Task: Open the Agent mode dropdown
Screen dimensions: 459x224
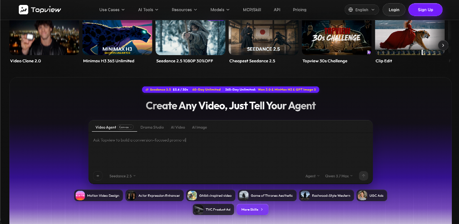Action: coord(312,176)
